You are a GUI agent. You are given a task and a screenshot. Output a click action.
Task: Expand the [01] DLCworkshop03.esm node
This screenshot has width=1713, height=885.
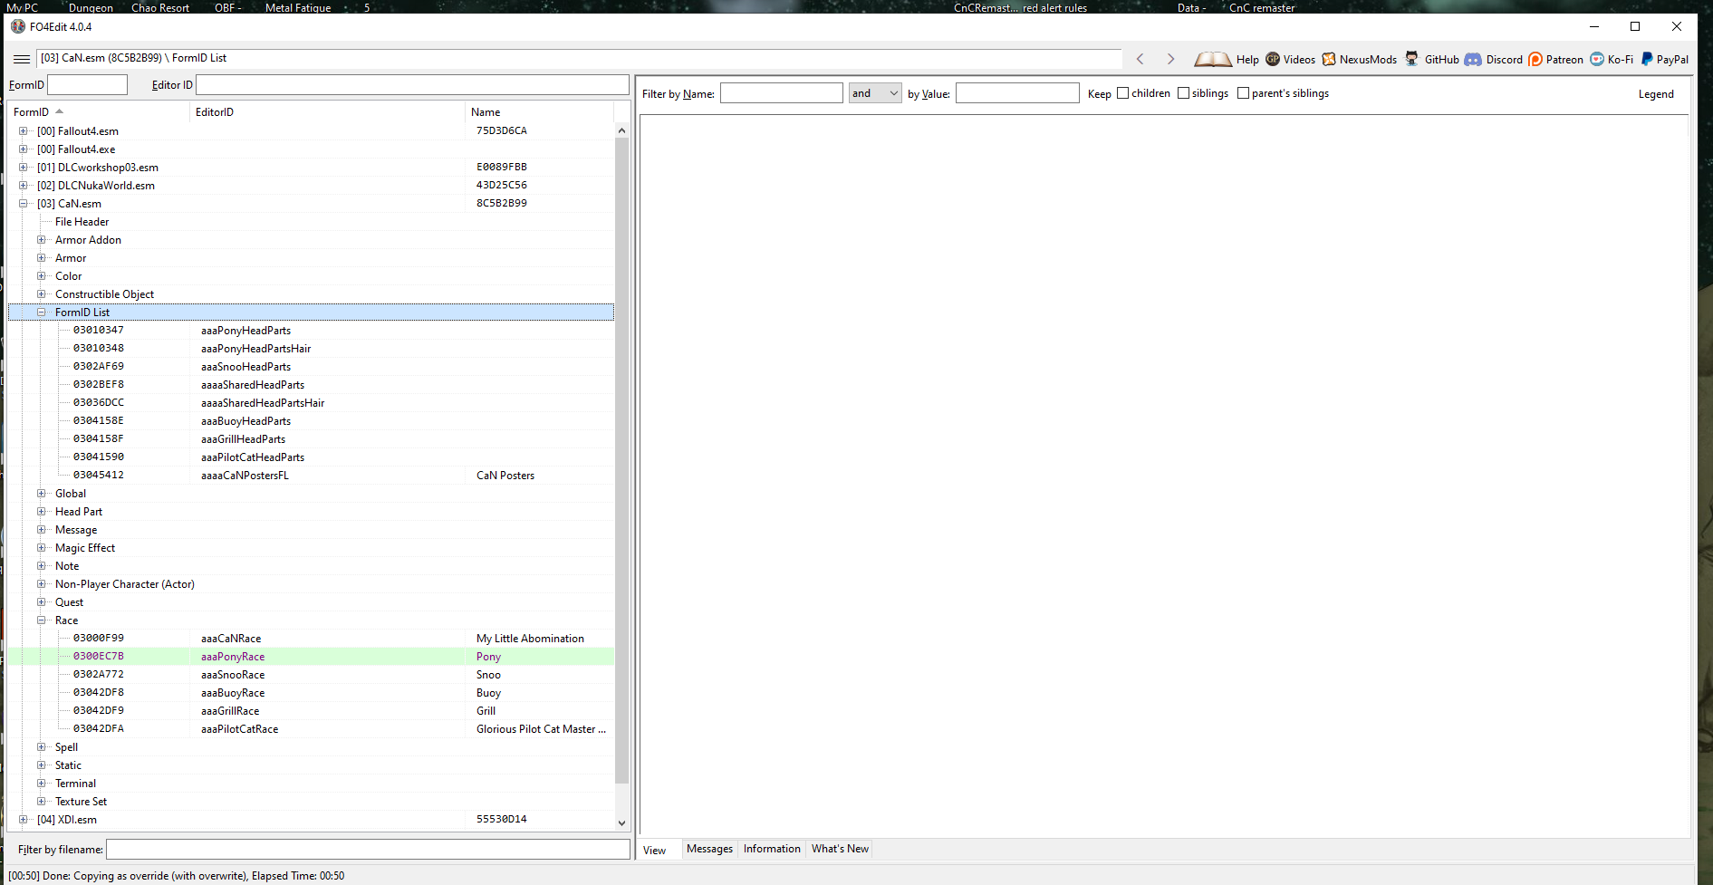[23, 168]
